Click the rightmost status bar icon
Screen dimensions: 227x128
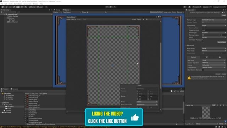pyautogui.click(x=226, y=127)
